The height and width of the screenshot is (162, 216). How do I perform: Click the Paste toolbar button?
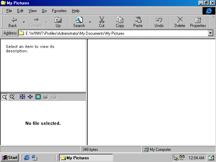pos(138,22)
